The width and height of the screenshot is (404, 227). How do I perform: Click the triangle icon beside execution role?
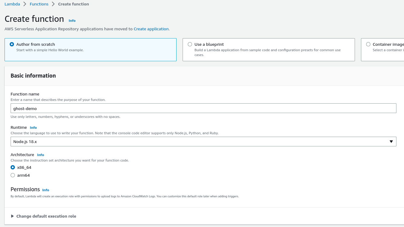coord(12,216)
